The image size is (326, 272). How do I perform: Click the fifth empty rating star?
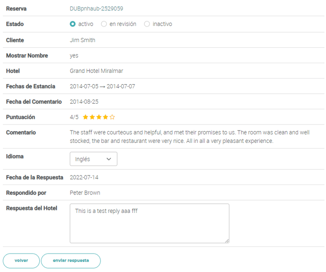coord(112,117)
